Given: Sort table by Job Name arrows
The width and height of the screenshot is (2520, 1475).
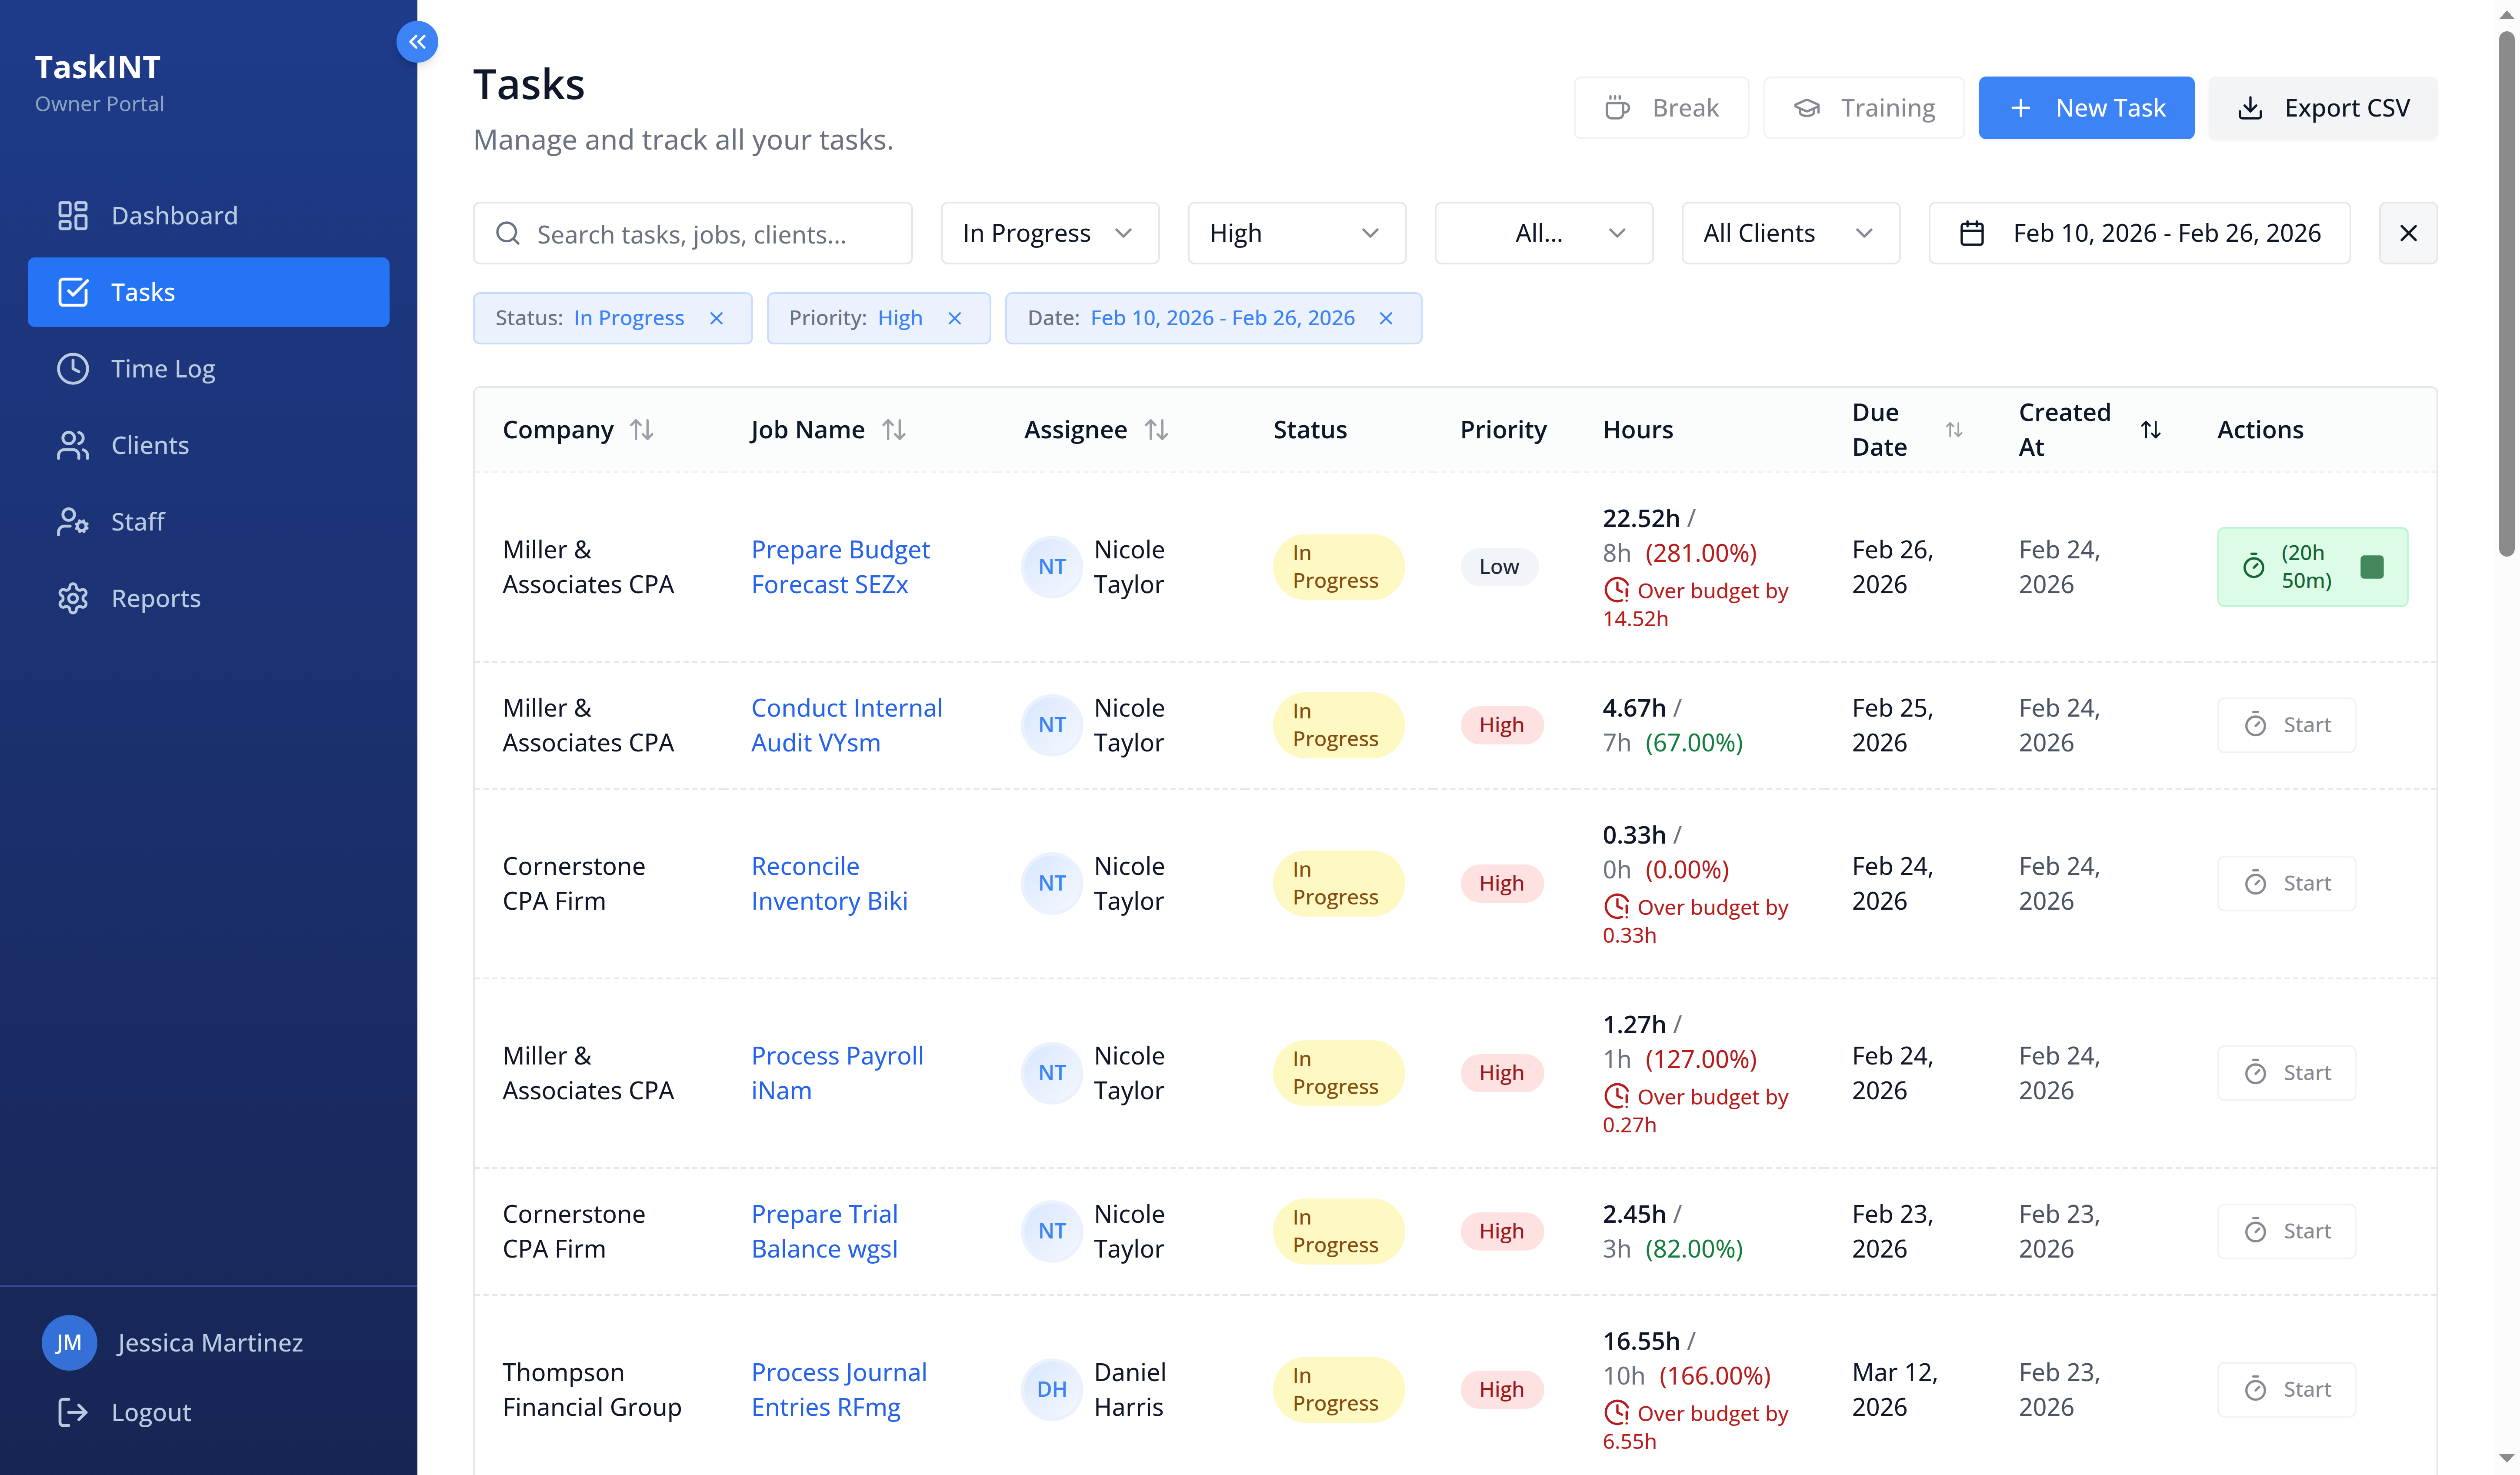Looking at the screenshot, I should [x=894, y=430].
